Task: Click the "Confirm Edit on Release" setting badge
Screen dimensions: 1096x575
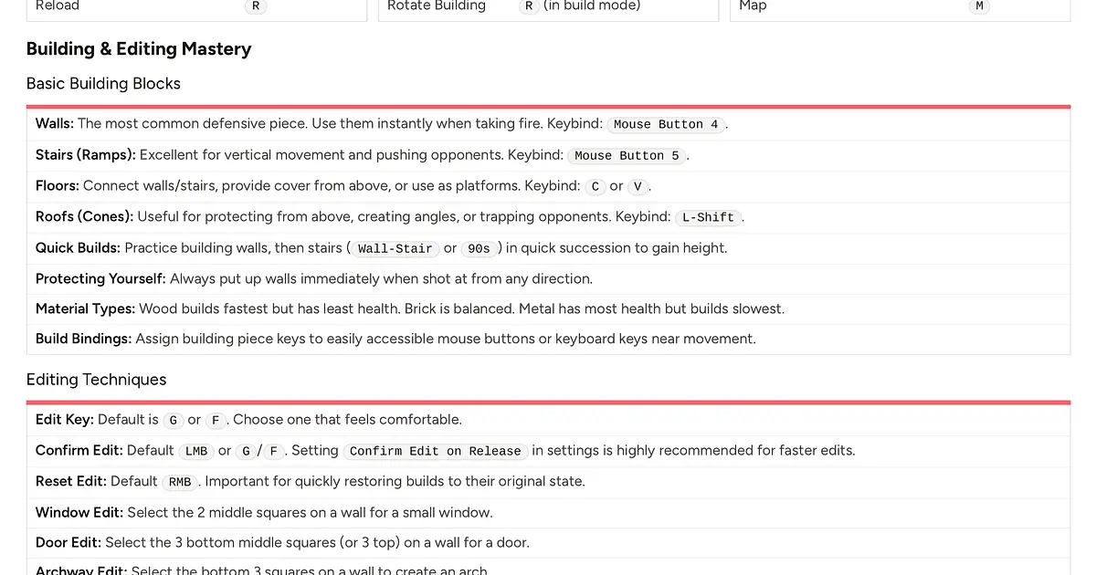Action: click(x=435, y=451)
